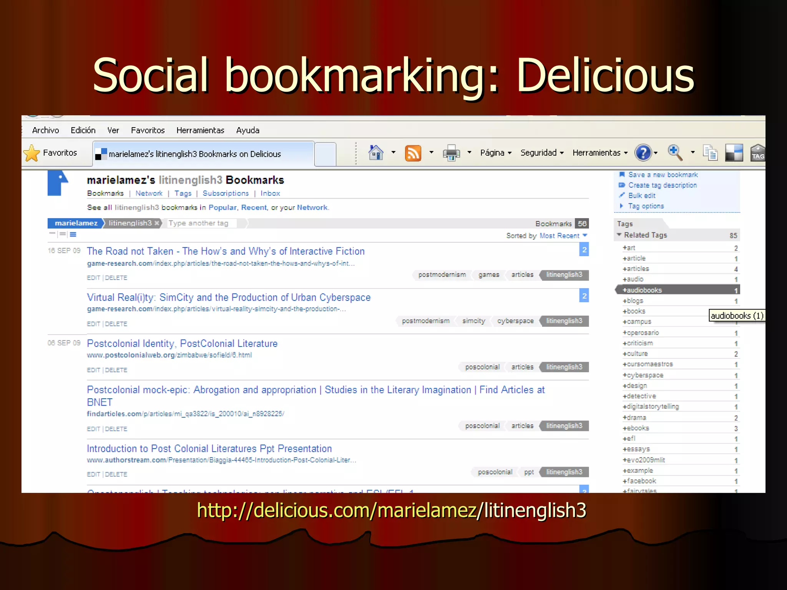This screenshot has width=787, height=590.
Task: Select the full detail list view icon
Action: (x=73, y=234)
